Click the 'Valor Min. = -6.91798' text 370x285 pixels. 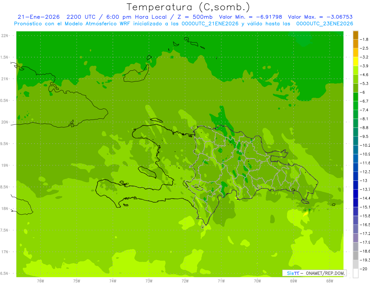pyautogui.click(x=250, y=17)
